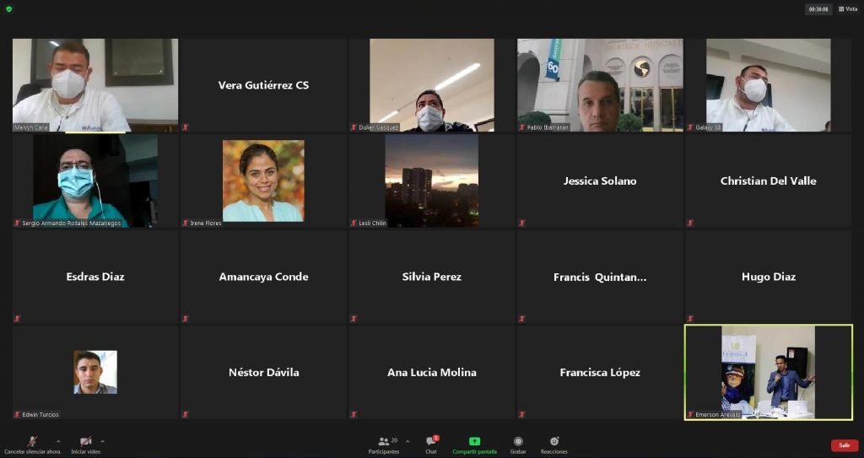The height and width of the screenshot is (458, 864).
Task: Open the Vista layout menu
Action: (847, 9)
